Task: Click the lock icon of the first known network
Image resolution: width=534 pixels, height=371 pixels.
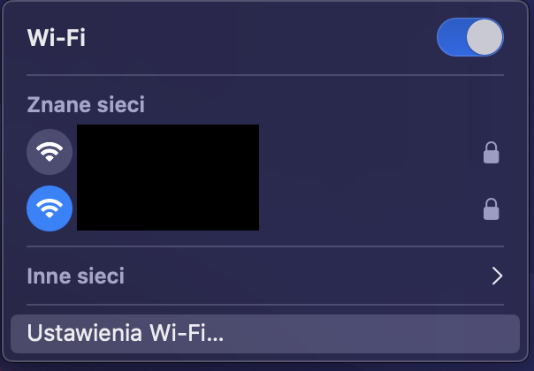Action: click(x=491, y=153)
